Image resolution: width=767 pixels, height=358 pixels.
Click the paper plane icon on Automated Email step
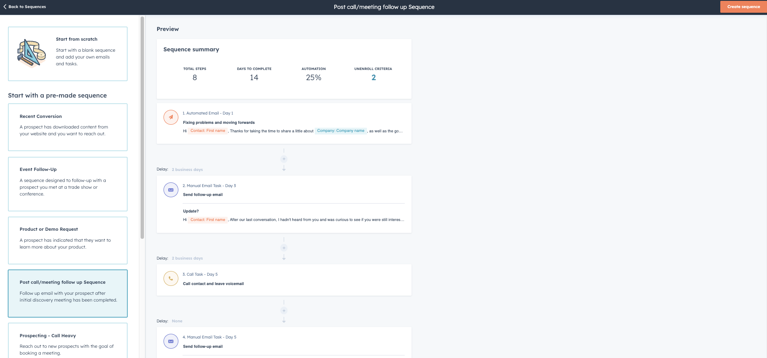tap(171, 117)
